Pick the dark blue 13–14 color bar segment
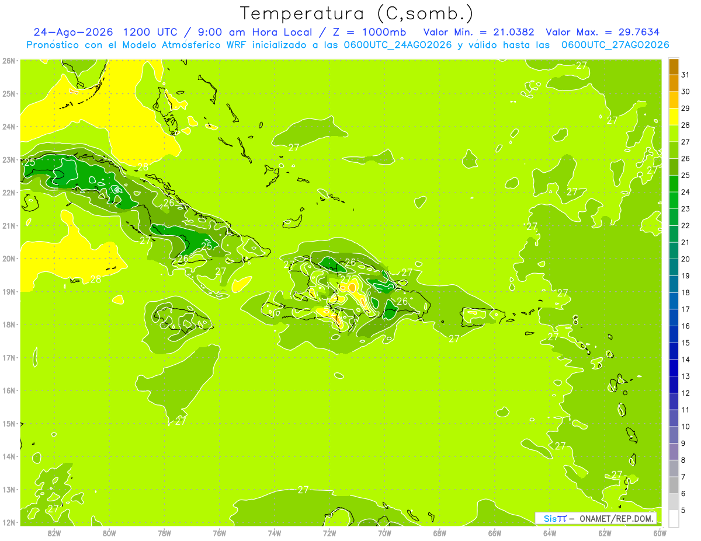This screenshot has height=541, width=701. [674, 368]
